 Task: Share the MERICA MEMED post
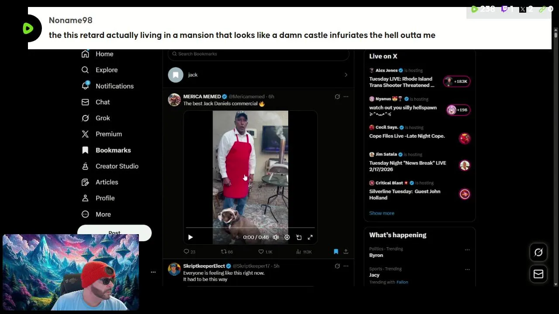tap(346, 252)
